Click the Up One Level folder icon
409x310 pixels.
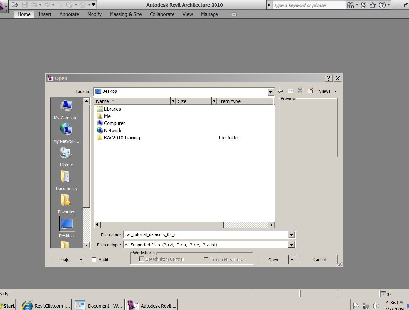click(290, 91)
